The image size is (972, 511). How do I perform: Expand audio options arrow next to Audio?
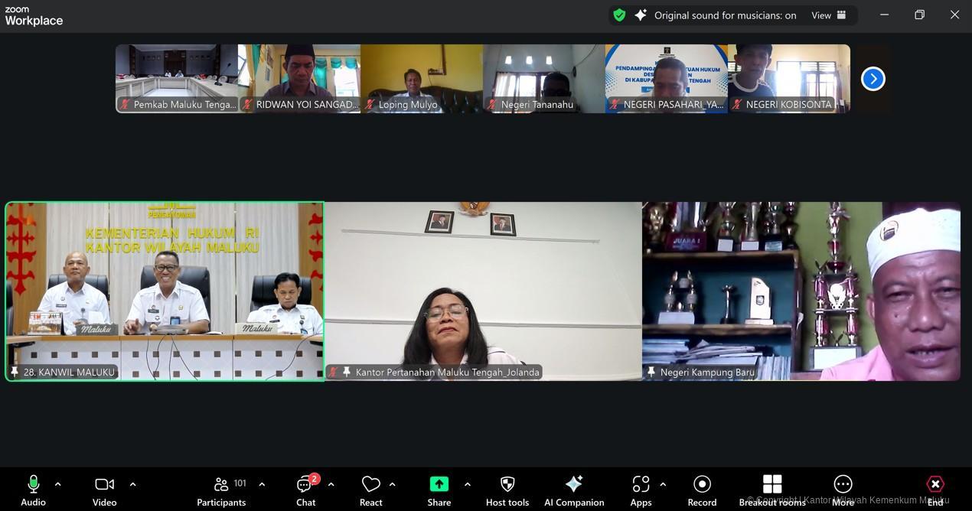57,484
